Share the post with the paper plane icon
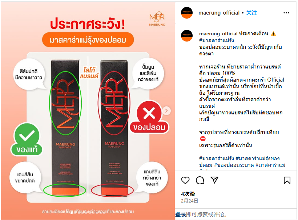 click(214, 180)
